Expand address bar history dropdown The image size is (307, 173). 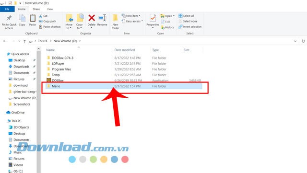click(x=295, y=41)
